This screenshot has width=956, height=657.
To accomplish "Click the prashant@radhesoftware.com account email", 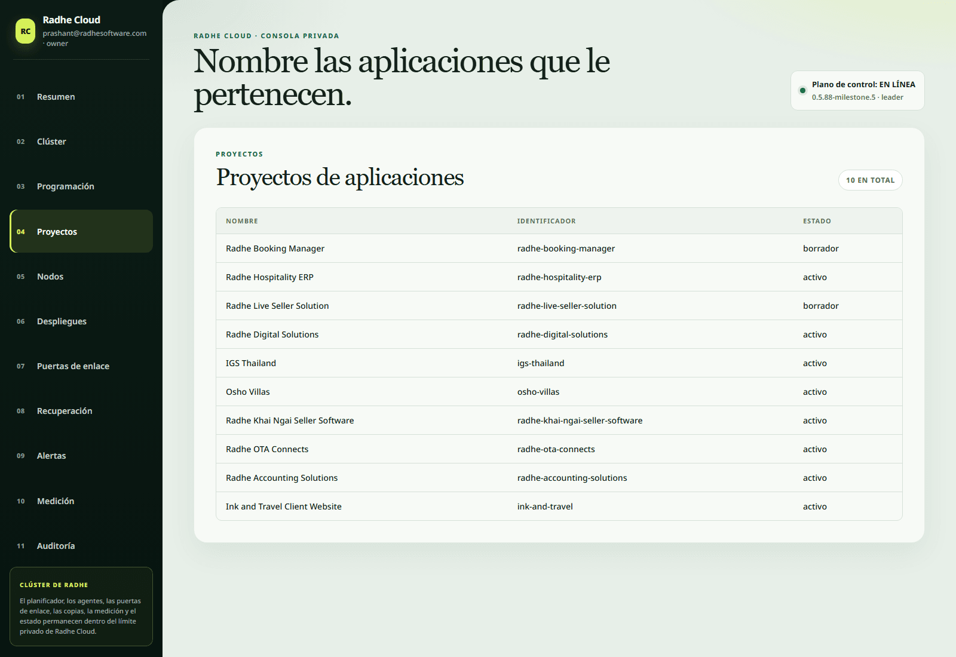I will pyautogui.click(x=94, y=33).
